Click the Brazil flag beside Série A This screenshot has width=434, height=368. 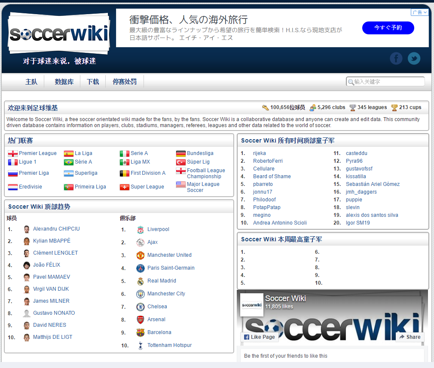point(69,162)
